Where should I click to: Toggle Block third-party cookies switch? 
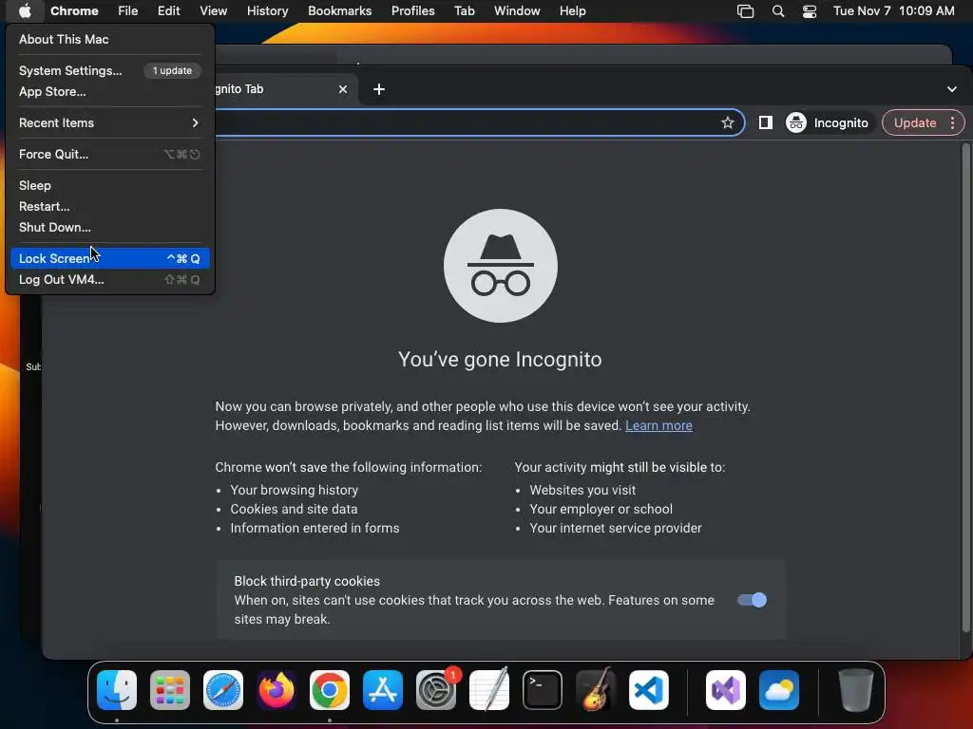pos(752,600)
